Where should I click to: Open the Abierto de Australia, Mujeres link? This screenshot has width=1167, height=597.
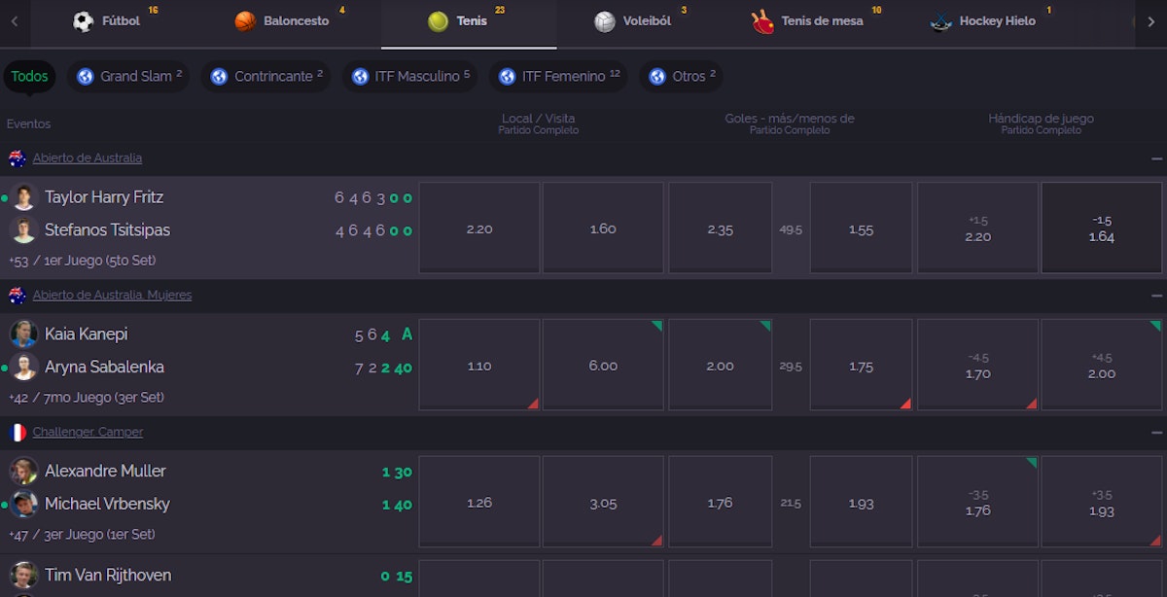click(112, 296)
